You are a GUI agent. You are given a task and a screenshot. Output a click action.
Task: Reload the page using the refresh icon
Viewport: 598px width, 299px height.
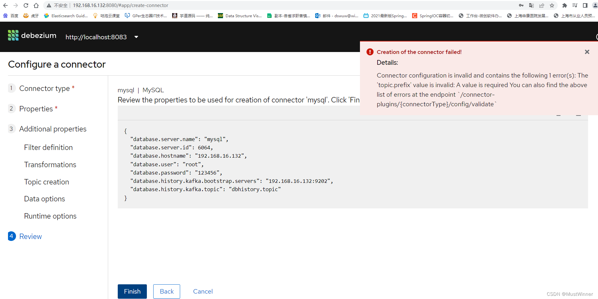[x=25, y=5]
